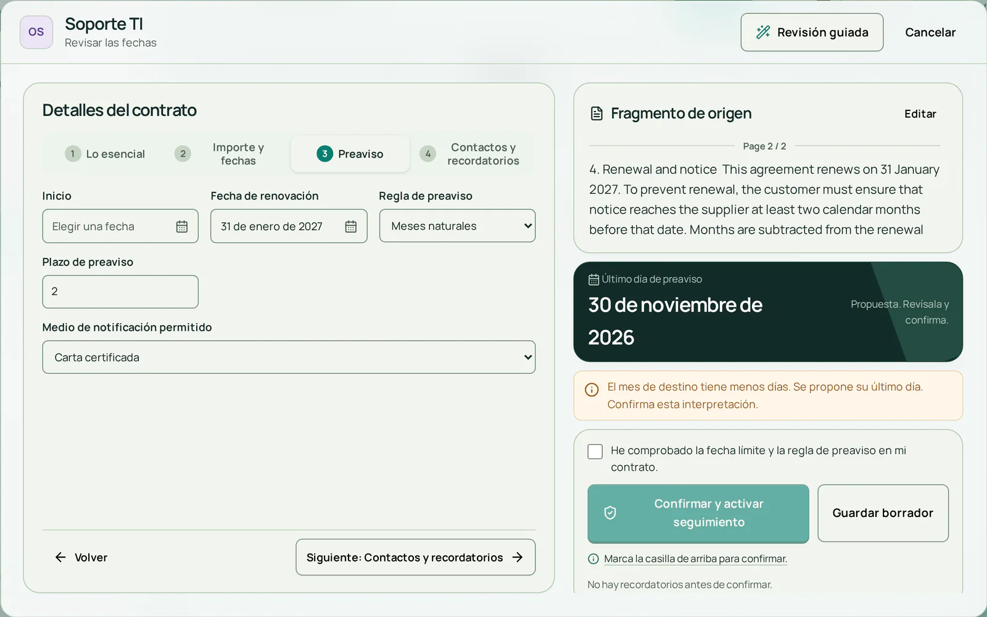Click the Renewal and notice source paragraph
The image size is (987, 617).
coord(764,199)
